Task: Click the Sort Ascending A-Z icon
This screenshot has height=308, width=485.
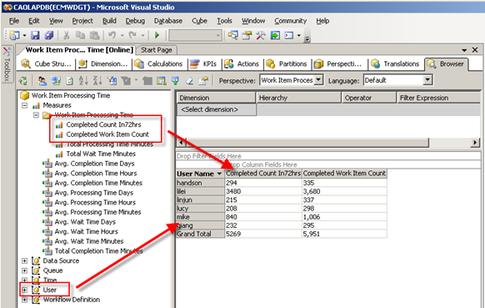Action: coord(83,81)
